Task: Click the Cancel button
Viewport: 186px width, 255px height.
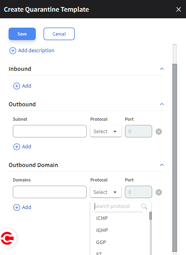Action: [x=59, y=34]
